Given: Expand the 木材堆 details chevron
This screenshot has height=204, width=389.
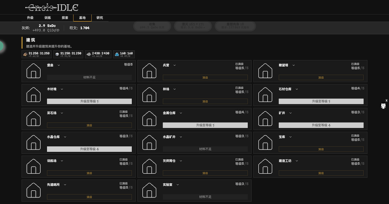Looking at the screenshot, I should click(62, 89).
